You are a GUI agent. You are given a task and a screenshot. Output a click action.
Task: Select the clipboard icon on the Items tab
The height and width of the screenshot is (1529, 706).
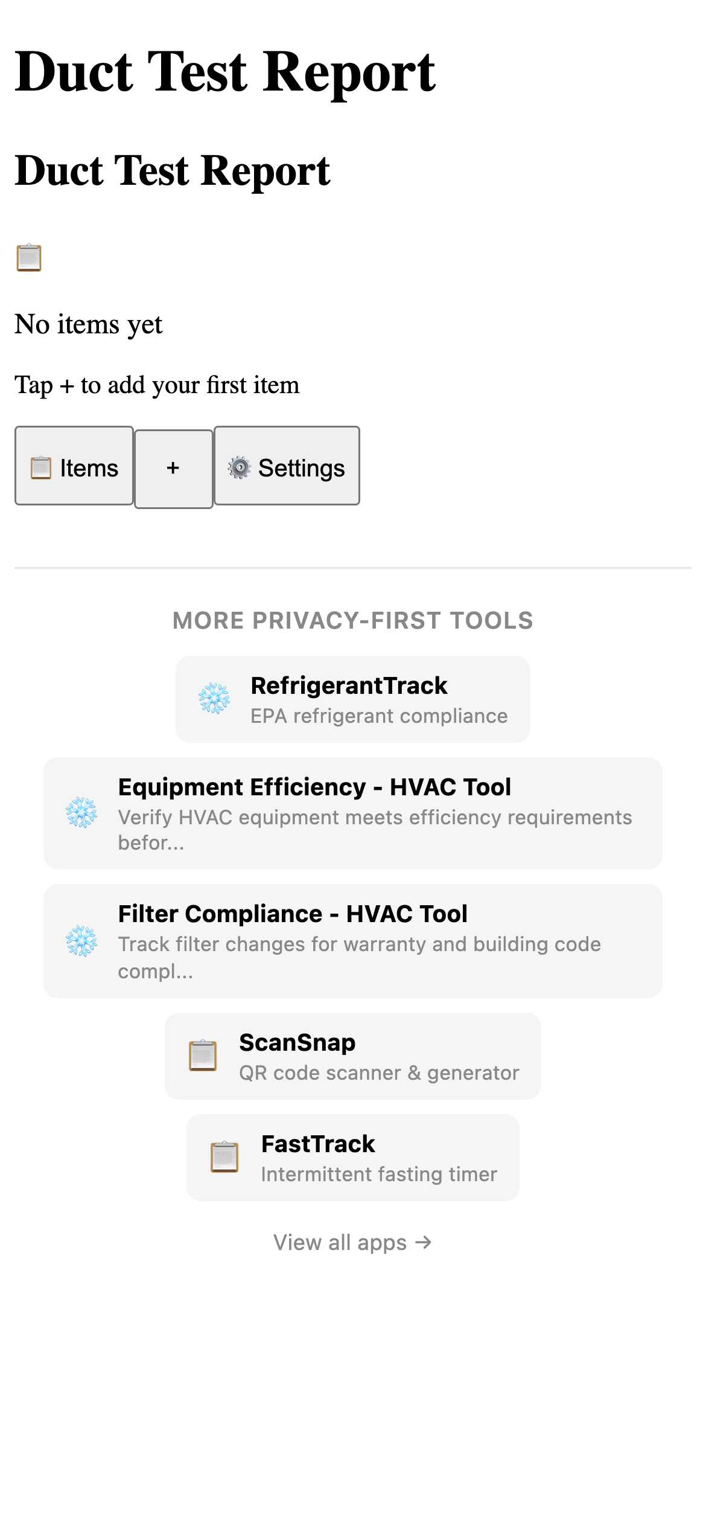[x=40, y=467]
